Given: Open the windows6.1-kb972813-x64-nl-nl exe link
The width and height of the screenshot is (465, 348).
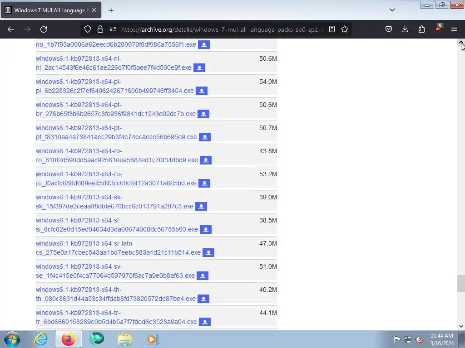Looking at the screenshot, I should (114, 63).
